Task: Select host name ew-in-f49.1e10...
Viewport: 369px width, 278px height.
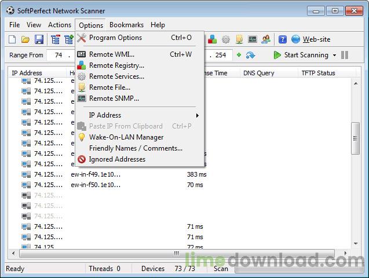Action: tap(96, 174)
